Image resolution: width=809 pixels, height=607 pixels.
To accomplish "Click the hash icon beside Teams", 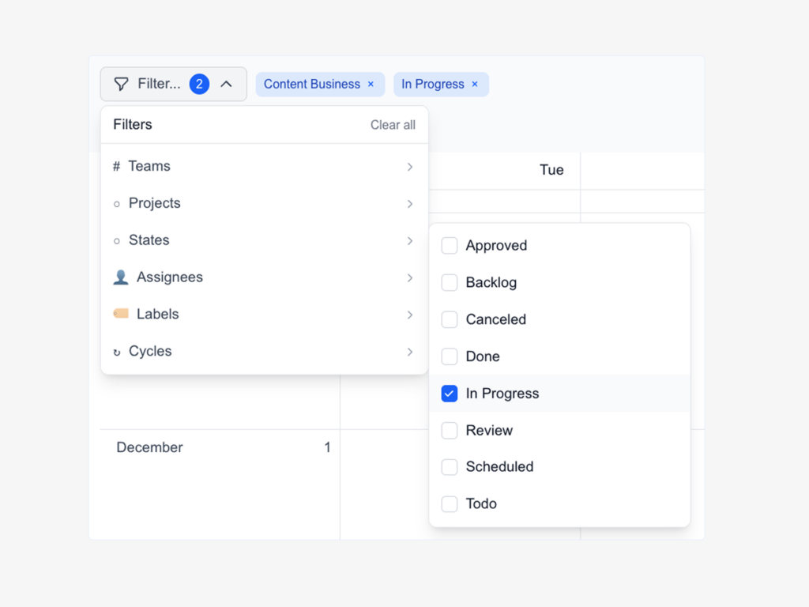I will pyautogui.click(x=117, y=167).
